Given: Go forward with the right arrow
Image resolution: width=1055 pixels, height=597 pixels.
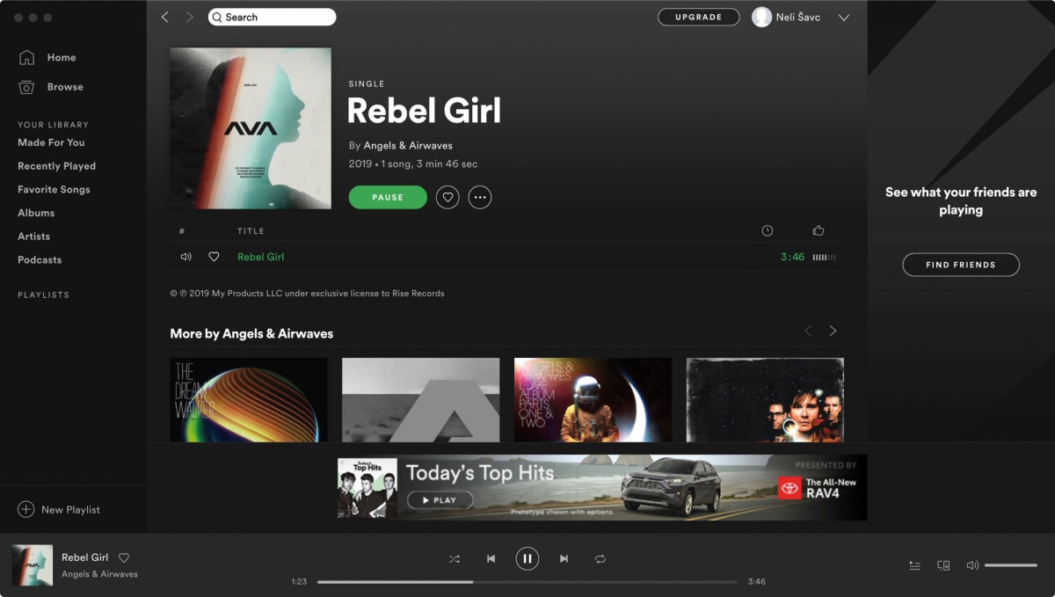Looking at the screenshot, I should point(189,17).
